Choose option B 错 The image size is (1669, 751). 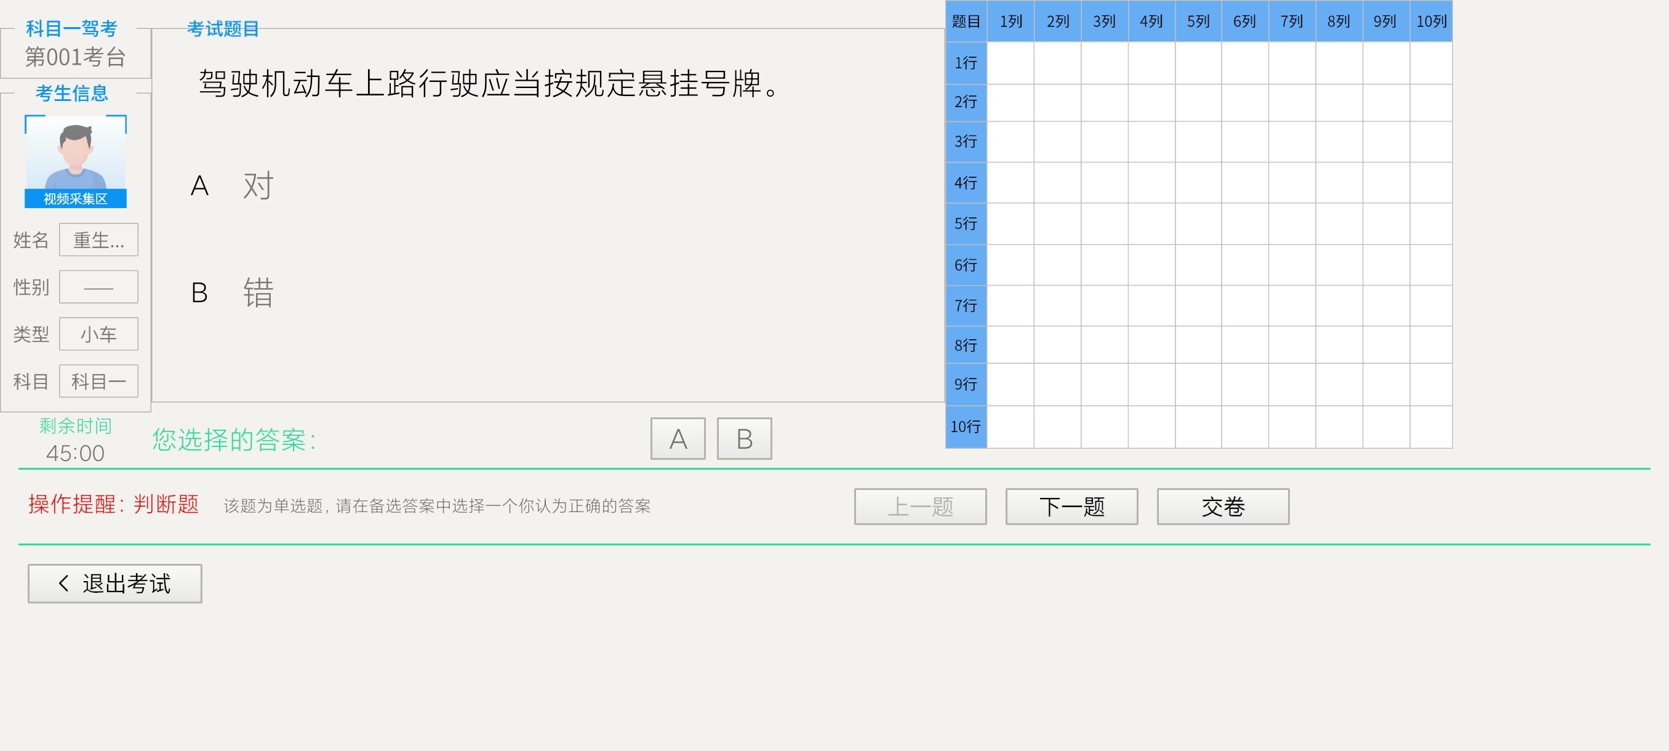click(233, 293)
